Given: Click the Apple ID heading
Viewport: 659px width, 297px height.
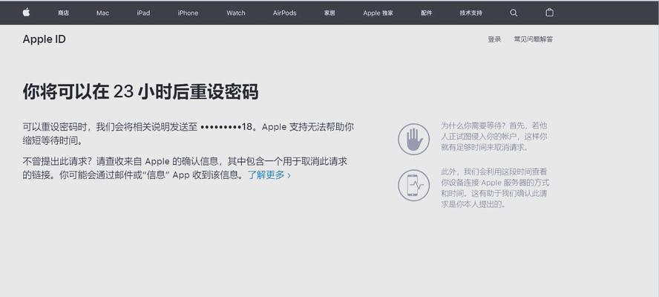Looking at the screenshot, I should click(x=44, y=39).
